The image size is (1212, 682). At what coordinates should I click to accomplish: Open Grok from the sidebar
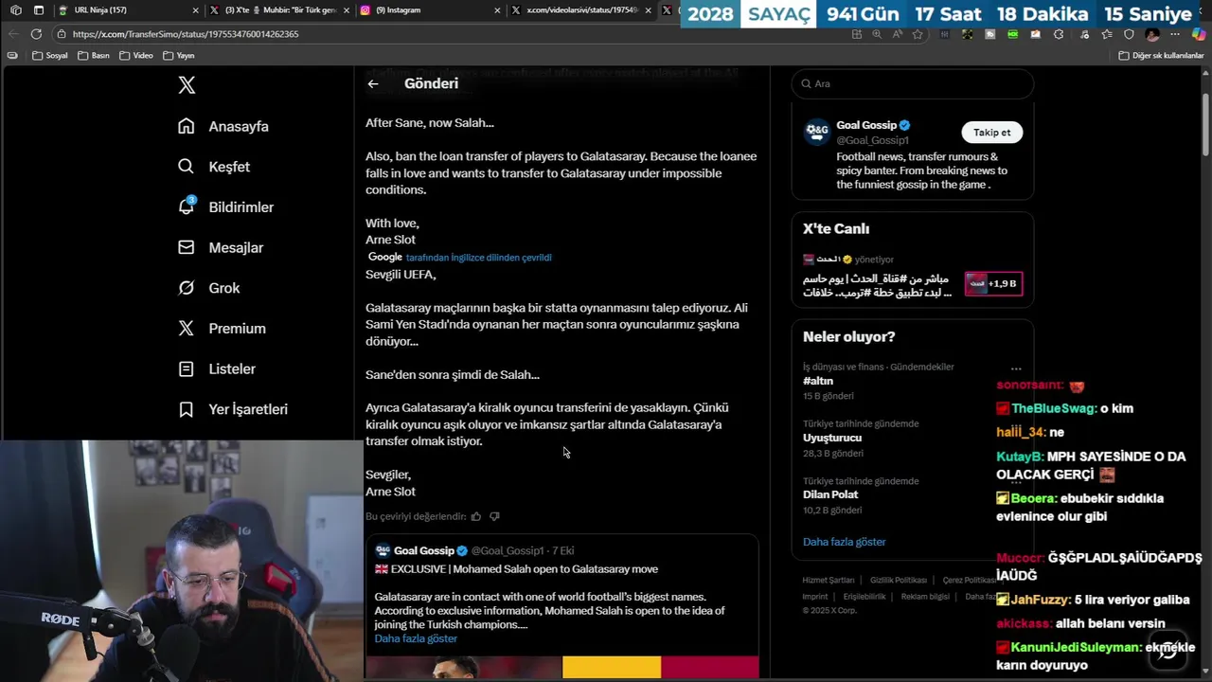point(209,288)
